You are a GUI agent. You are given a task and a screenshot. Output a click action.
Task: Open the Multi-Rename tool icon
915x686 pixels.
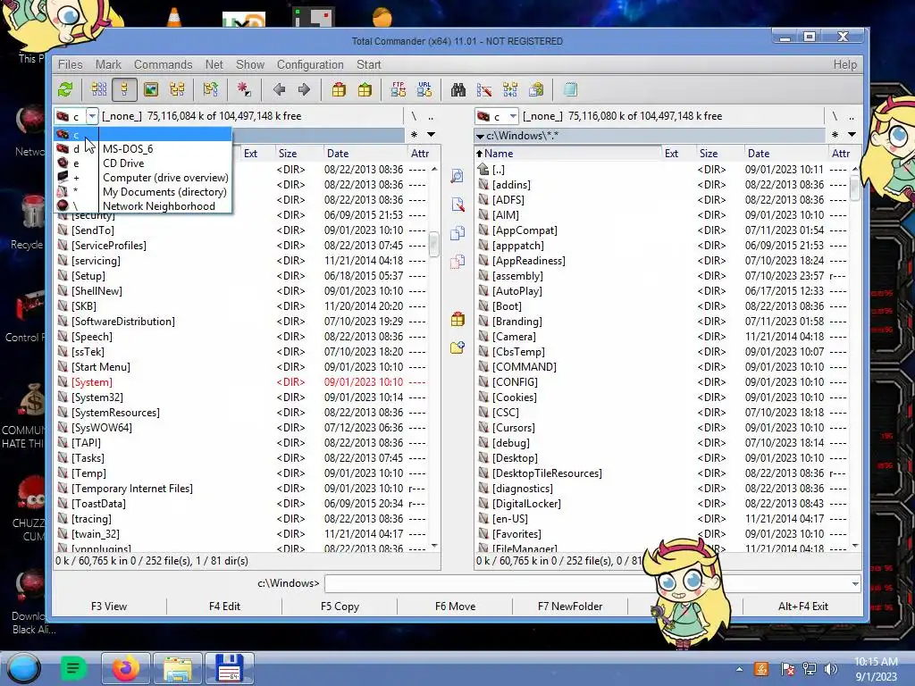[x=484, y=90]
